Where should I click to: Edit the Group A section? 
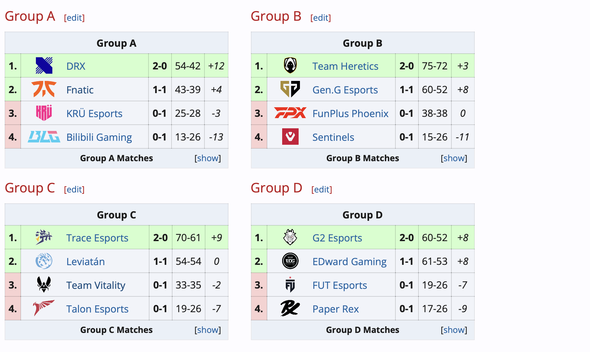(74, 18)
